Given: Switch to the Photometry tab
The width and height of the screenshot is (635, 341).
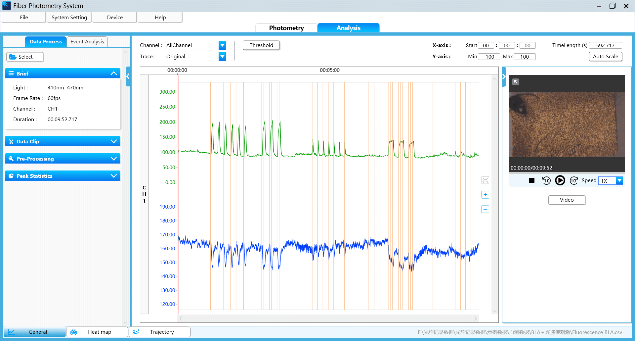Looking at the screenshot, I should pos(286,28).
